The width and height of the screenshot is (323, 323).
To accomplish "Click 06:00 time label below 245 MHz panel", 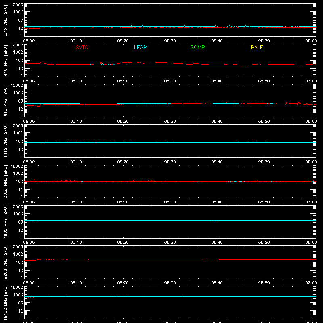I will (311, 41).
